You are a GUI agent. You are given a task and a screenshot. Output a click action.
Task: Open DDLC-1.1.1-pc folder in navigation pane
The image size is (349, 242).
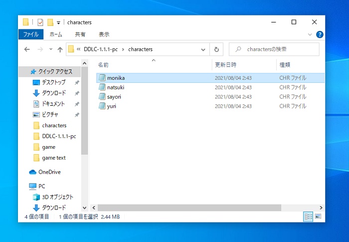[x=59, y=136]
